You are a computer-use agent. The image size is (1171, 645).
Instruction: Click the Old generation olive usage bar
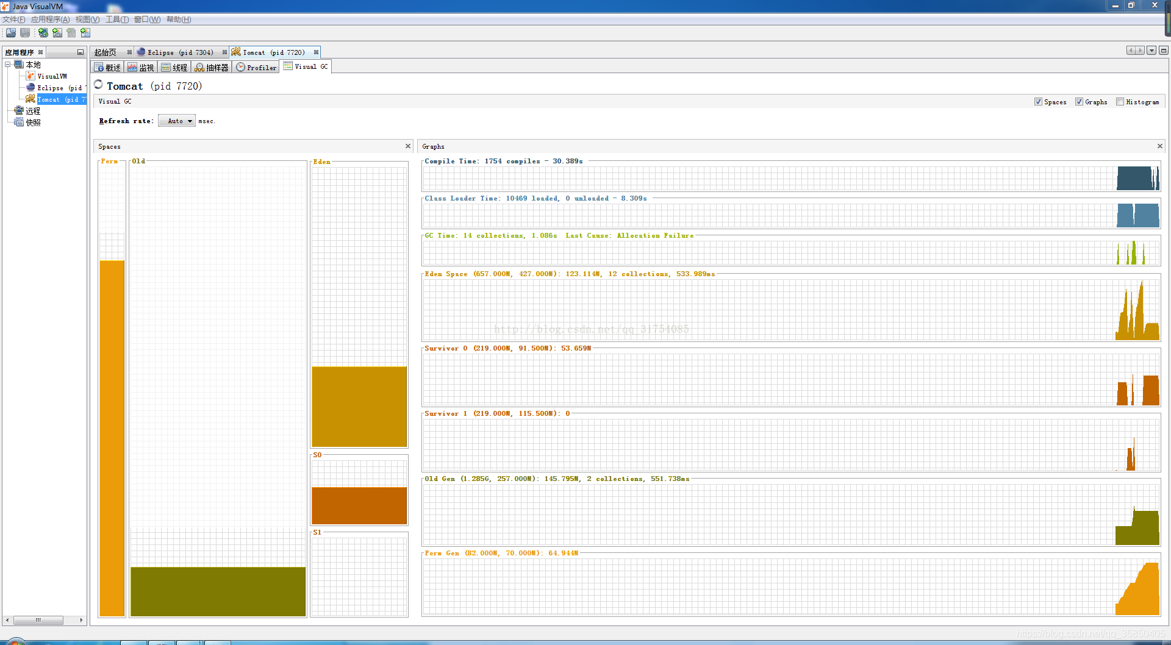[x=218, y=591]
